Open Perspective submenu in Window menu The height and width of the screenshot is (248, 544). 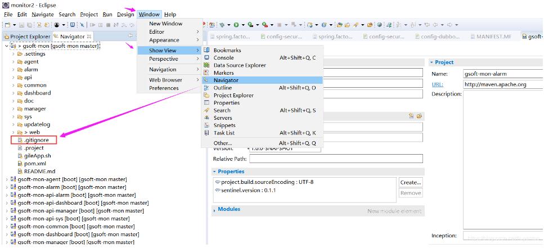pos(169,59)
